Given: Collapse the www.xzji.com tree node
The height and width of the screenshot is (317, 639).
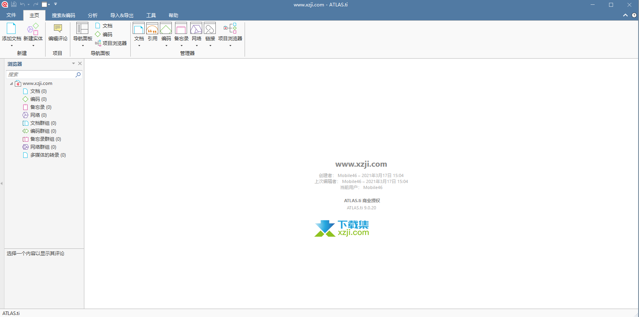Looking at the screenshot, I should pos(11,84).
